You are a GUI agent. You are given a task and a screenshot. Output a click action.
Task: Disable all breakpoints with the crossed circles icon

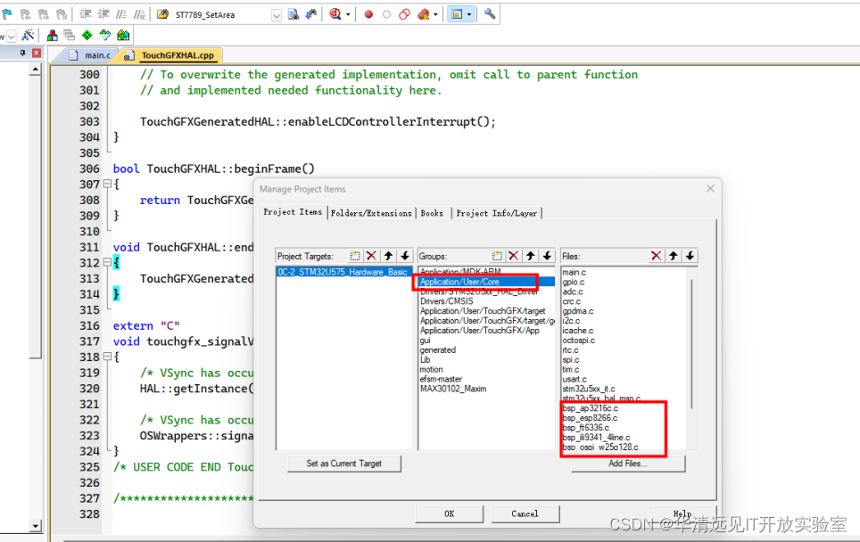click(x=405, y=14)
